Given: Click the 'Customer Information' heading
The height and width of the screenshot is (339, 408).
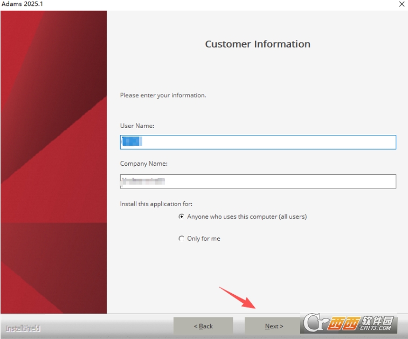Looking at the screenshot, I should click(x=258, y=44).
